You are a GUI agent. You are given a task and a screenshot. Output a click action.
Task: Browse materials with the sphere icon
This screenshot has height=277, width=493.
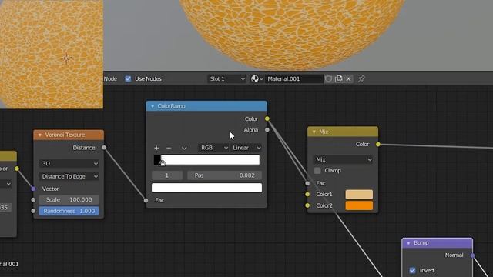(x=257, y=78)
